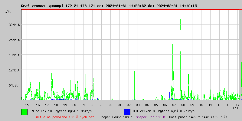Click hour 23 on the time axis
This screenshot has height=121, width=242.
101,105
